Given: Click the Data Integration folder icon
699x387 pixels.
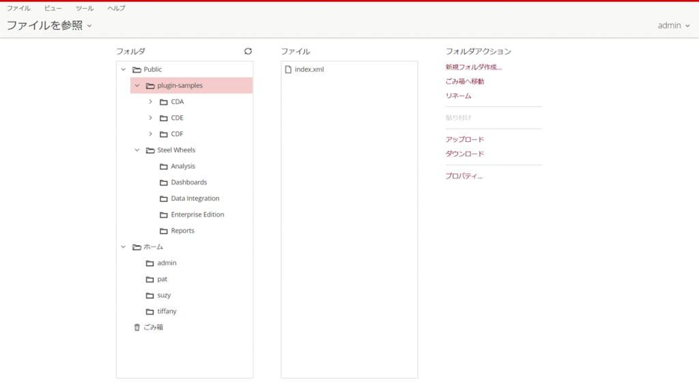Looking at the screenshot, I should [x=164, y=199].
